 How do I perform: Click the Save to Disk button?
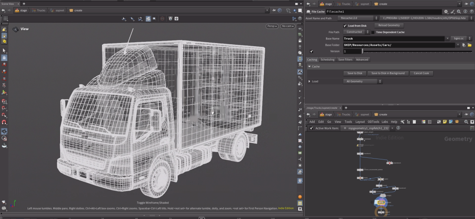tap(354, 73)
